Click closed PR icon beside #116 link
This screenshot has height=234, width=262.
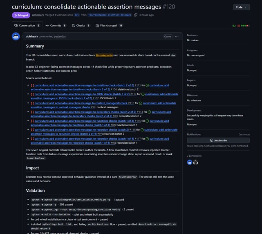coord(32,130)
